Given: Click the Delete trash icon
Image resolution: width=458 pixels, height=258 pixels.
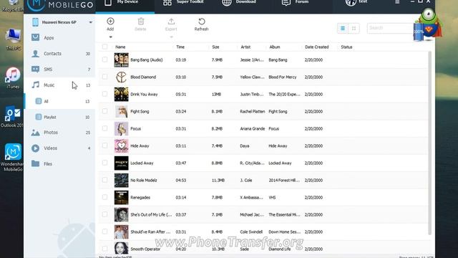Looking at the screenshot, I should tap(141, 21).
